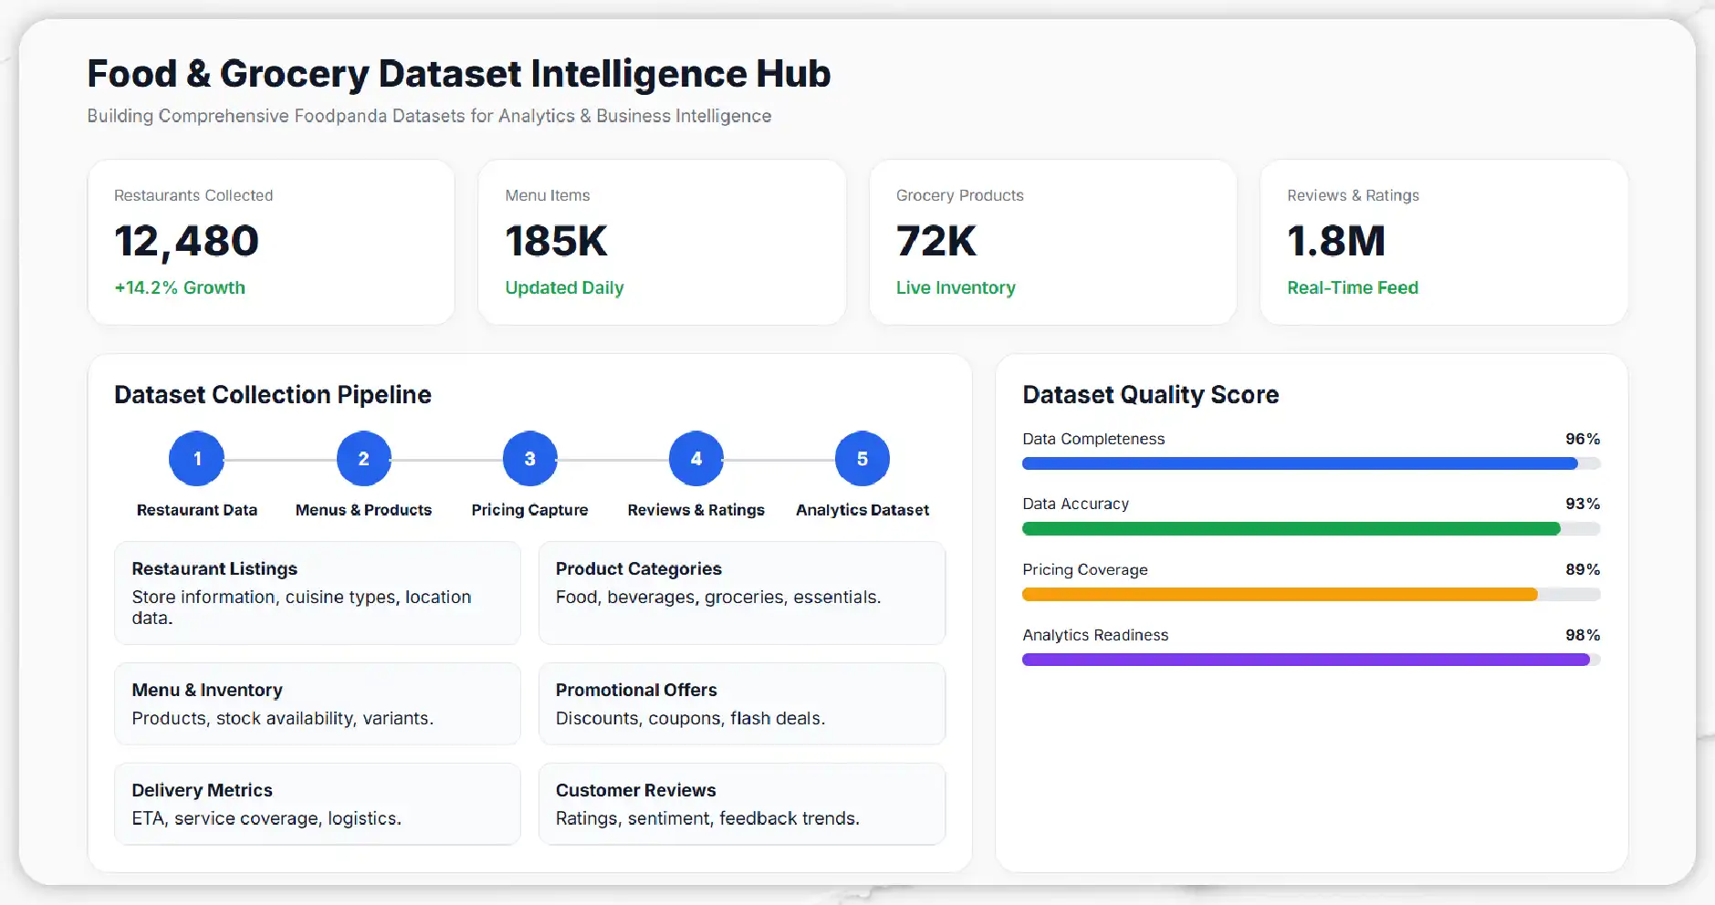Click 'Store information, cuisine types' description
1715x905 pixels.
click(301, 608)
